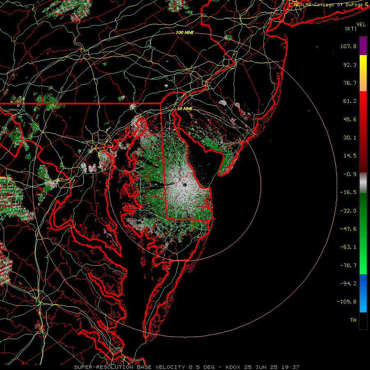Select the -47.6 legend value
Viewport: 370px width, 370px height.
348,229
